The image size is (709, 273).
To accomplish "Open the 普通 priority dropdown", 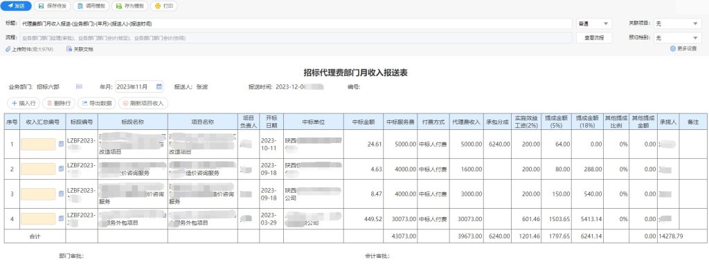I will click(x=593, y=23).
